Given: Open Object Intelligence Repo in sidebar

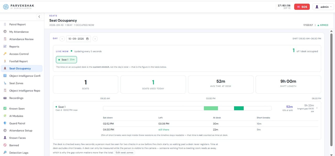Looking at the screenshot, I should [21, 91].
